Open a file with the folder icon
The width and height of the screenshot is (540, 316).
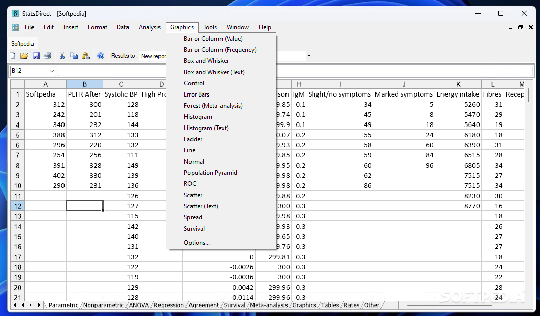click(x=24, y=56)
